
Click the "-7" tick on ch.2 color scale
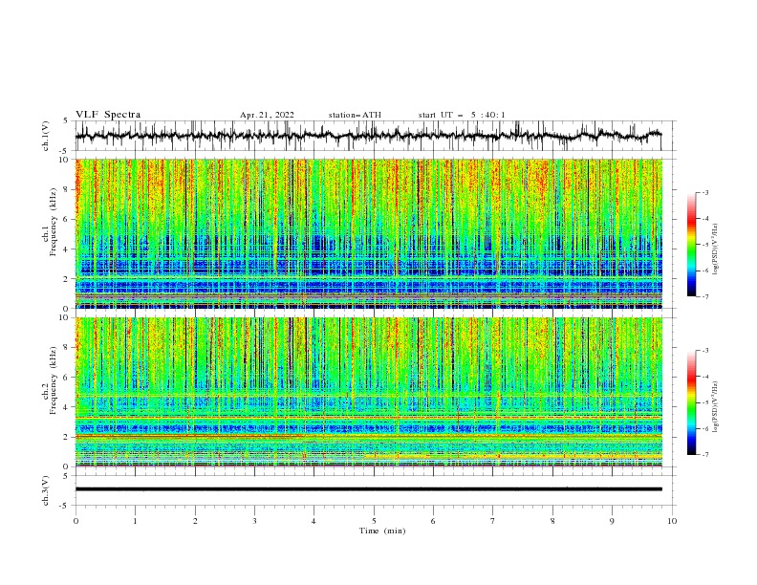pos(704,455)
